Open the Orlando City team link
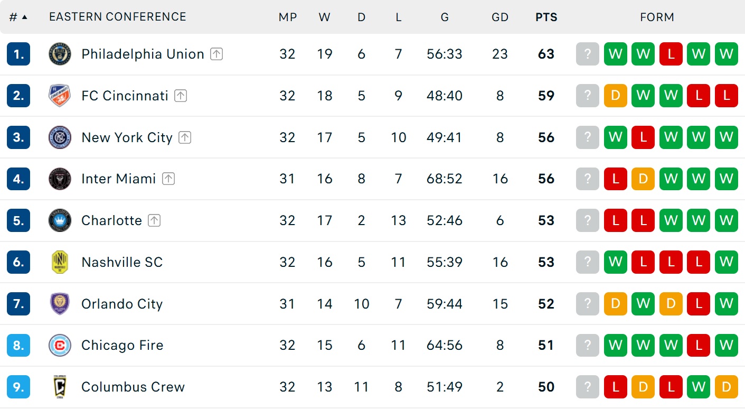This screenshot has width=745, height=409. pos(122,304)
